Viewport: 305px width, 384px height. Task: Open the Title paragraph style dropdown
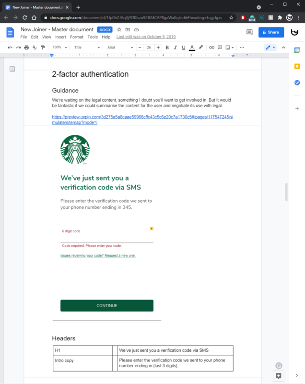point(87,48)
